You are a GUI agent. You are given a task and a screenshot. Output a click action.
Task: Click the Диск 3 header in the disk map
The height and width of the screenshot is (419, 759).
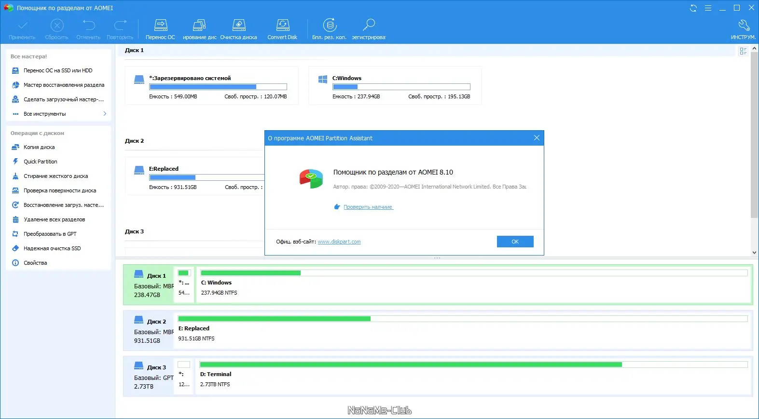click(x=149, y=377)
